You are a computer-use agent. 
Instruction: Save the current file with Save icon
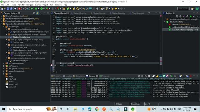[x=8, y=9]
